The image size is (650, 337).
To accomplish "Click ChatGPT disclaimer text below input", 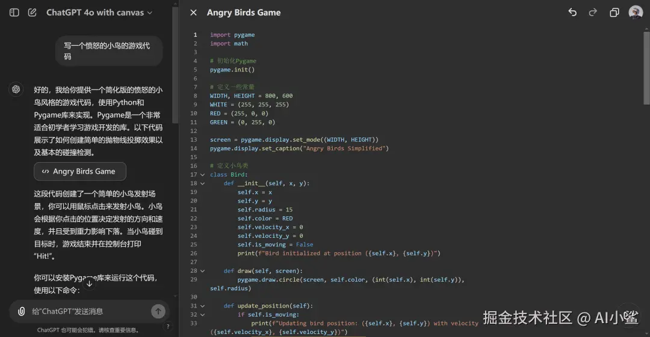I will pos(88,330).
